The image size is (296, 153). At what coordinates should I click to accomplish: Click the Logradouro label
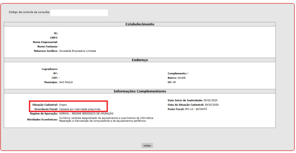pyautogui.click(x=50, y=69)
